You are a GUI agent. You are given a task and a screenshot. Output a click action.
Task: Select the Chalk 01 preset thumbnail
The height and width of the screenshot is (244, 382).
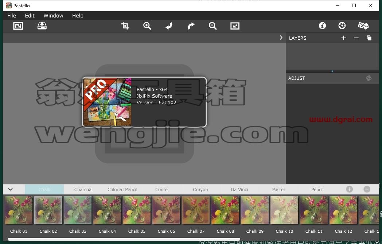point(19,210)
